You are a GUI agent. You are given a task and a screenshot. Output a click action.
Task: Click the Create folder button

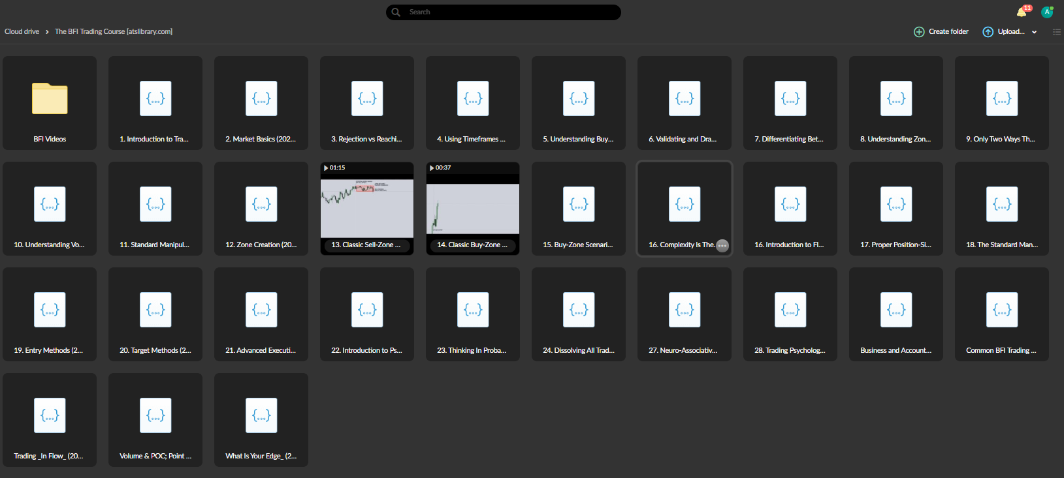[941, 32]
